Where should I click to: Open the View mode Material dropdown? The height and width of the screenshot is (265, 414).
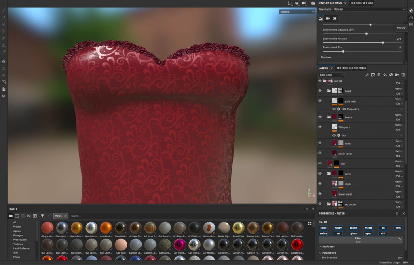(369, 9)
